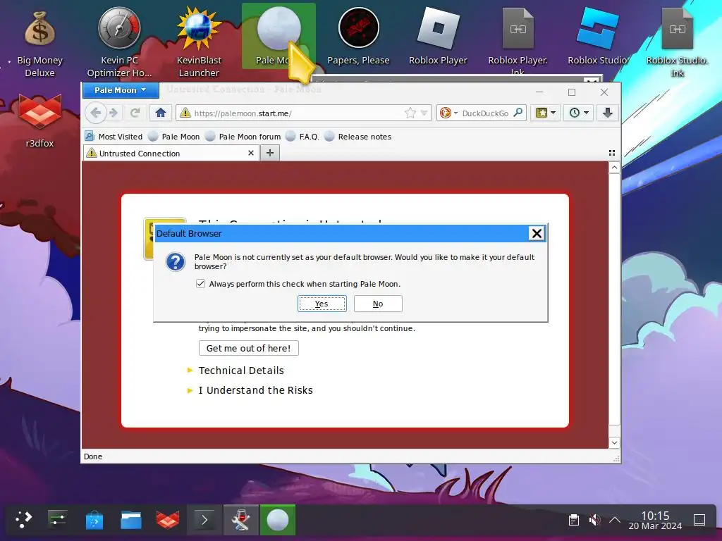
Task: Open KevinBlast Launcher desktop icon
Action: coord(199,42)
